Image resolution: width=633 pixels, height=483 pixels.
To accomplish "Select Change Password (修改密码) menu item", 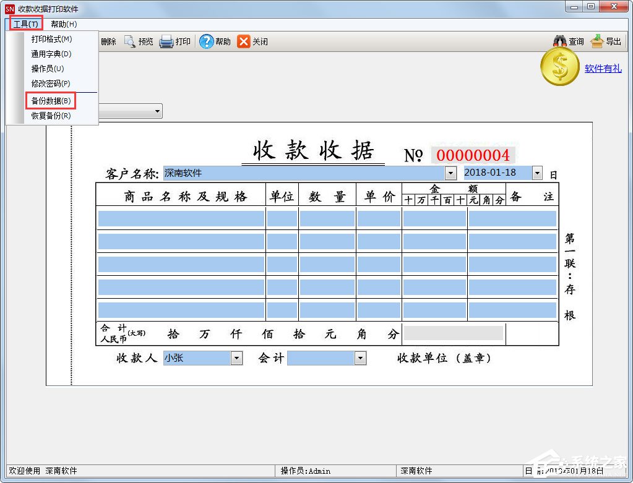I will 51,83.
